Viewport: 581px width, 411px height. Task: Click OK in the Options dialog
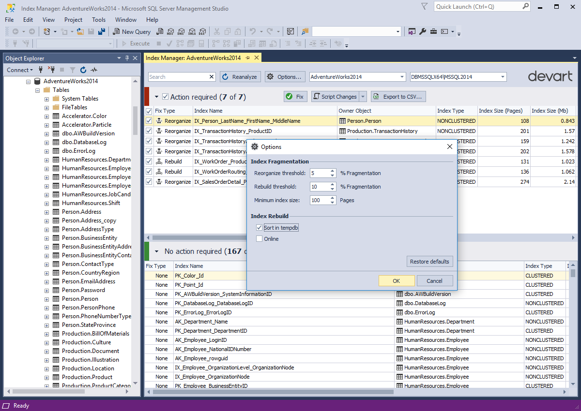pos(397,281)
